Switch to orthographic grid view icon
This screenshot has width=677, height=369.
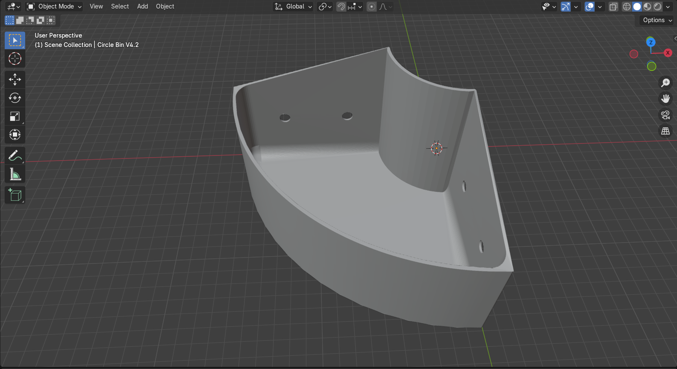(x=665, y=131)
